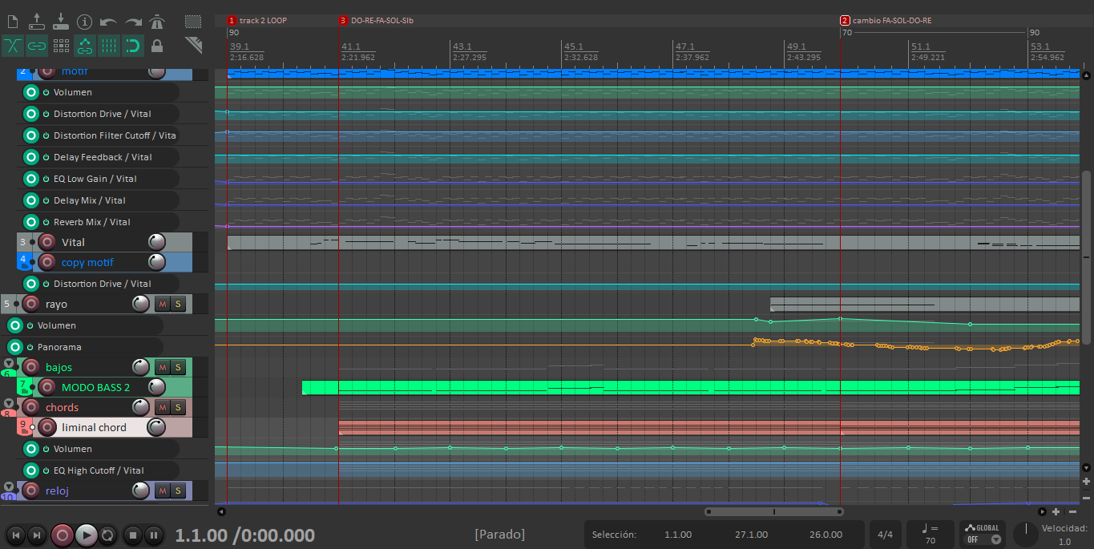
Task: Arm record on the copy motif track
Action: [x=47, y=262]
